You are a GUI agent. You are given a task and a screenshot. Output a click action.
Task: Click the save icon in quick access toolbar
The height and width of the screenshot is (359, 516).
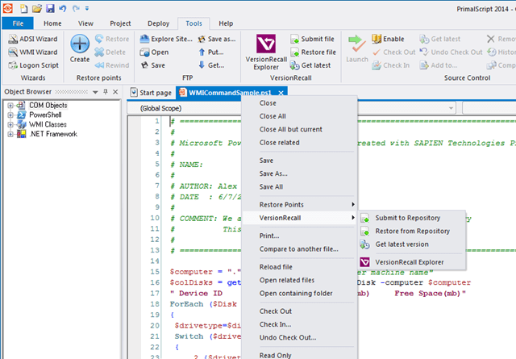coord(50,8)
